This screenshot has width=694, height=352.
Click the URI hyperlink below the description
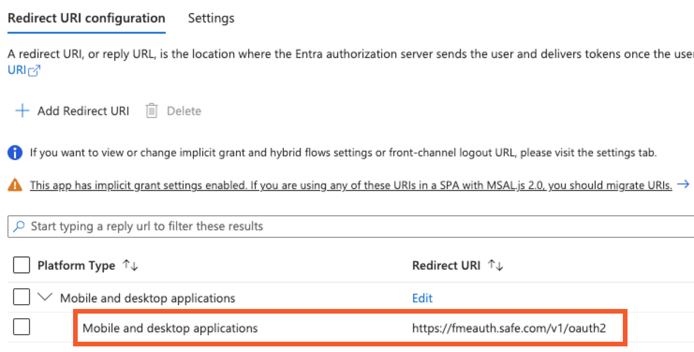16,70
